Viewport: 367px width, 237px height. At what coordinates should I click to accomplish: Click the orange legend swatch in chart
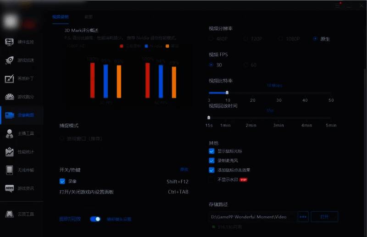tap(167, 46)
